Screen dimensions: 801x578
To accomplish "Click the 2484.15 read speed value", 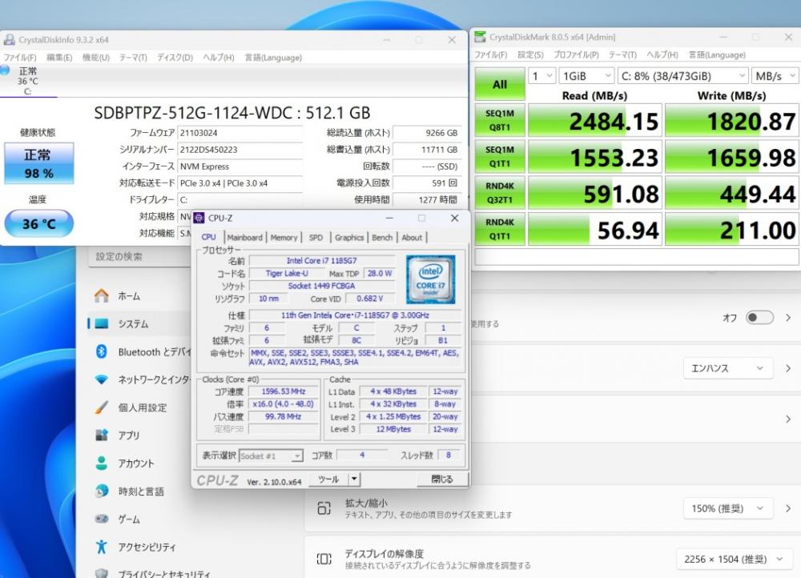I will click(595, 121).
